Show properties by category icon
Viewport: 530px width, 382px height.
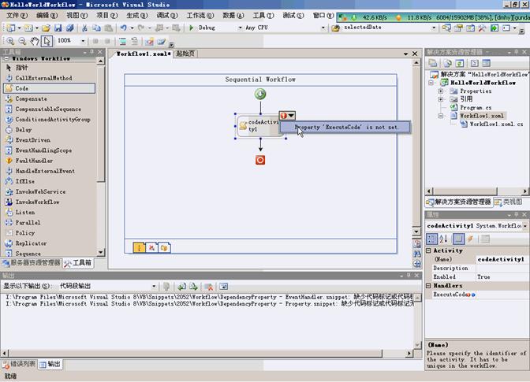coord(431,239)
